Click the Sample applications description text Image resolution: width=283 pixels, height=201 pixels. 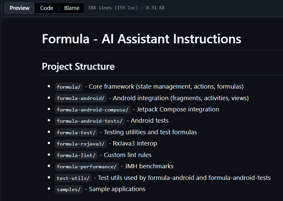pyautogui.click(x=117, y=189)
